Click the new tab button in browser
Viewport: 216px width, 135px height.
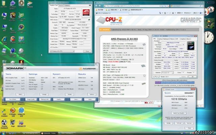tap(131, 13)
